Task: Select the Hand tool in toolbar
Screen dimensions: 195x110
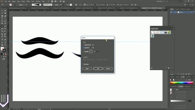Action: [2, 45]
